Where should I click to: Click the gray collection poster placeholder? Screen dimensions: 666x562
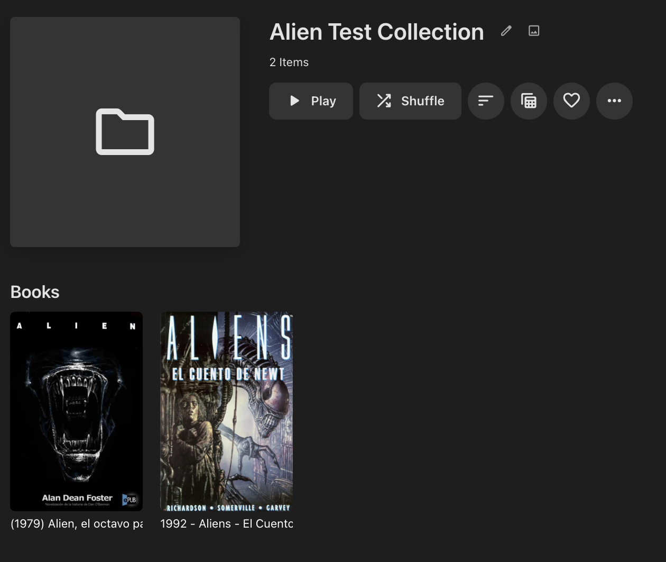125,132
